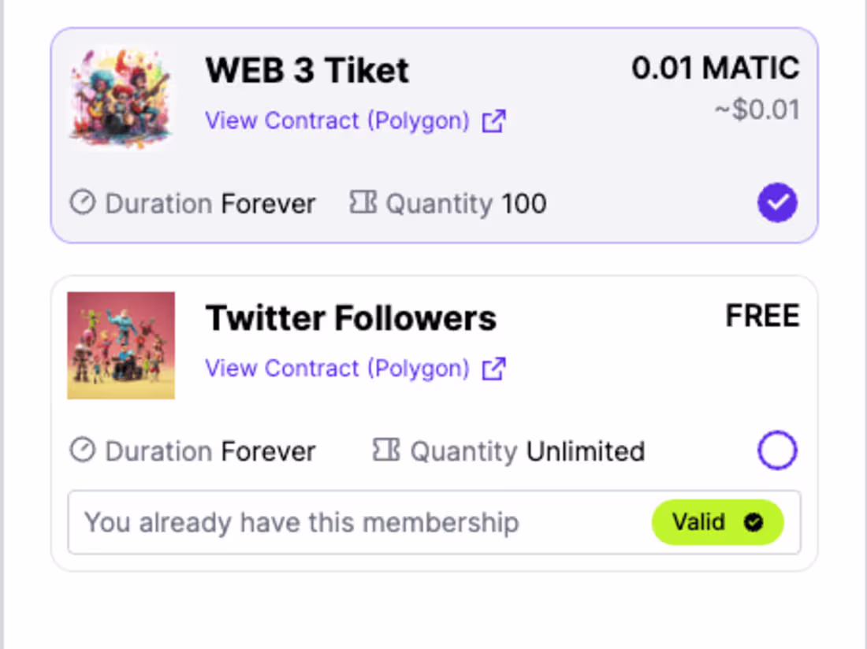Select the Twitter Followers membership radio button
The width and height of the screenshot is (867, 649).
[x=777, y=450]
